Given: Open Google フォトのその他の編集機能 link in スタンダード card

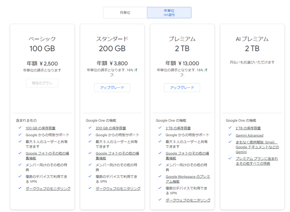Looking at the screenshot, I should tap(117, 156).
